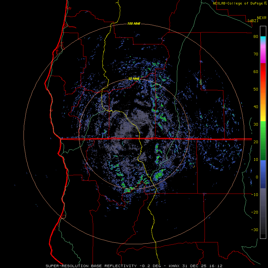Click the 80 dBZ scale label

[x=256, y=37]
